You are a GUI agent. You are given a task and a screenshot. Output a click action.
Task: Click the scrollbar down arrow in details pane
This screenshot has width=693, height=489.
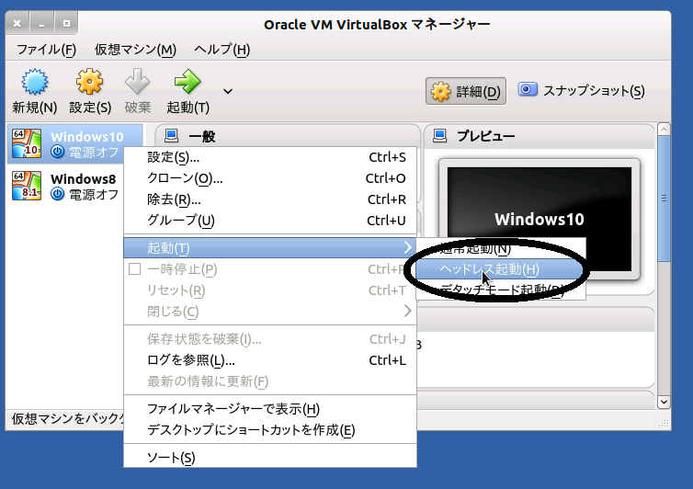point(664,402)
